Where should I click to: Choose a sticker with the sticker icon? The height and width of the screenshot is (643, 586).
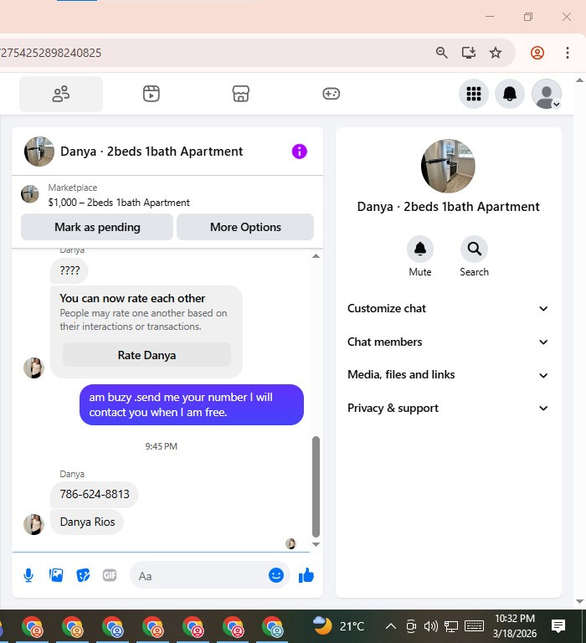click(83, 575)
